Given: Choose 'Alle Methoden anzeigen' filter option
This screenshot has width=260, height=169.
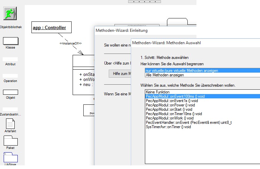Looking at the screenshot, I should [165, 75].
